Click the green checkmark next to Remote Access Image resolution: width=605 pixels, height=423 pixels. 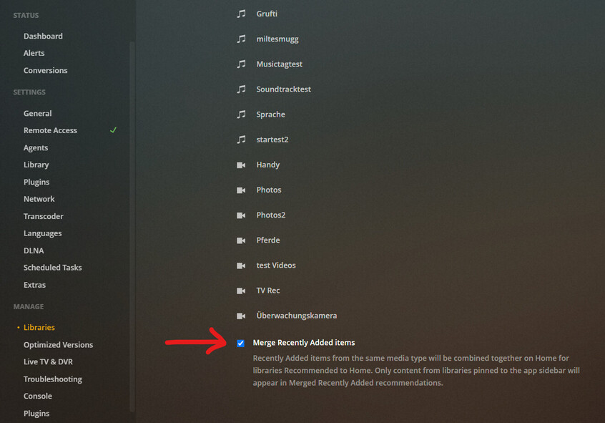[x=113, y=130]
